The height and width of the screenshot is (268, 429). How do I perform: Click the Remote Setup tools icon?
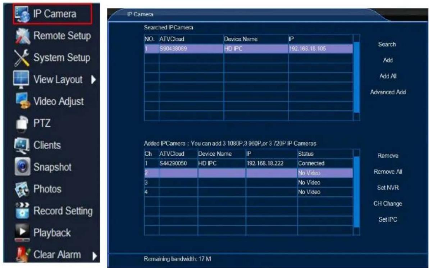23,36
